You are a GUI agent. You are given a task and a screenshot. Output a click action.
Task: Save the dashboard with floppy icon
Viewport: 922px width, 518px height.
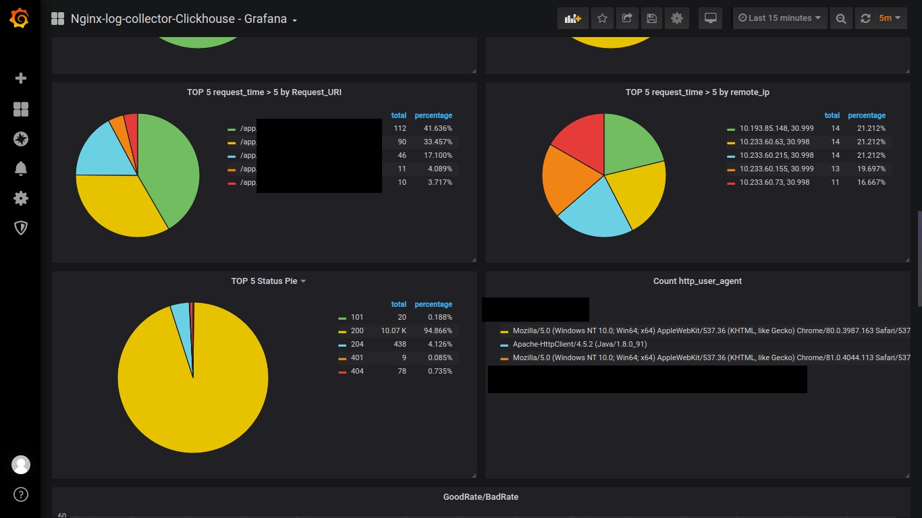pyautogui.click(x=651, y=18)
